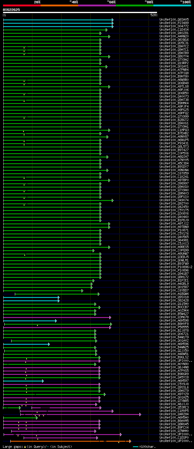The width and height of the screenshot is (194, 449).
Task: Select the UniRef100_C1MPQ3 label
Action: pyautogui.click(x=174, y=130)
